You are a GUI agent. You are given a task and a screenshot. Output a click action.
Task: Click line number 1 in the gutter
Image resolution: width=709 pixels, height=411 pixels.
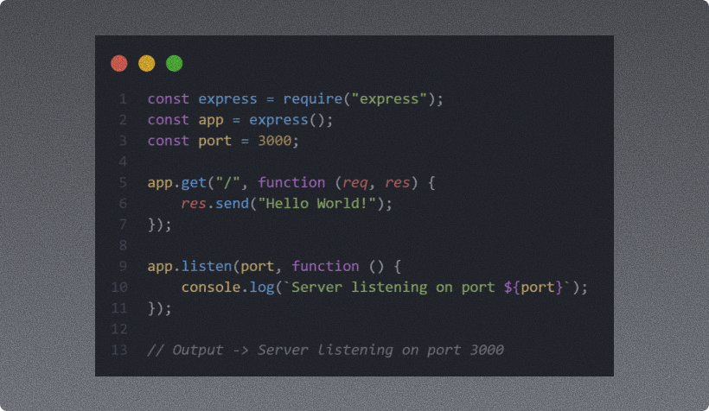click(123, 99)
